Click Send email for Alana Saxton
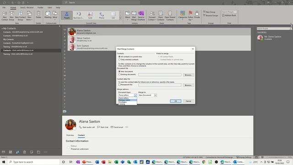Screen dimensions: 293x165 click(x=117, y=127)
